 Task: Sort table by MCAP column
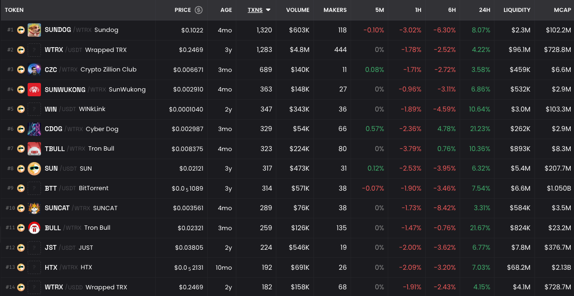click(x=562, y=10)
